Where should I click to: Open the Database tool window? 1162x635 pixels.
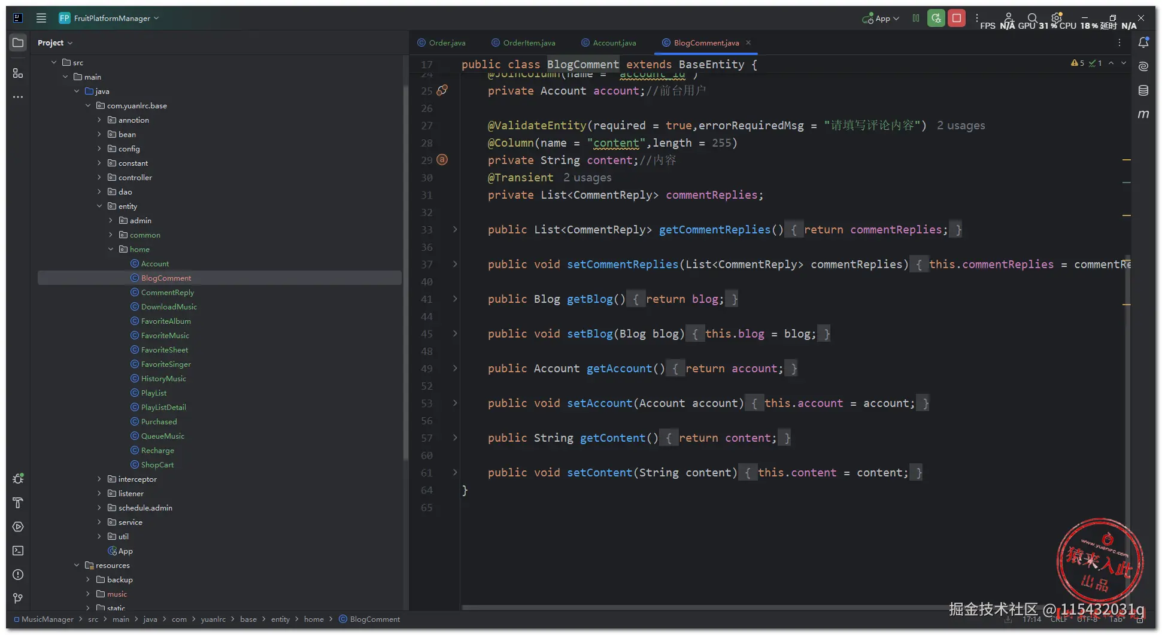(x=1143, y=90)
